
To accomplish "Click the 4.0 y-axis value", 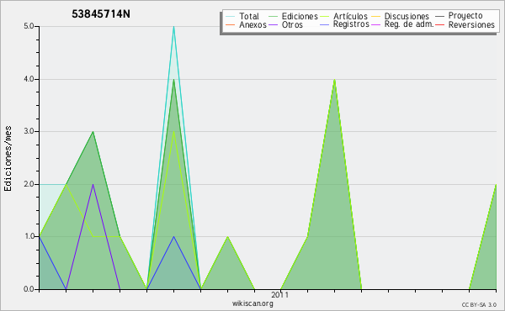I will [29, 79].
